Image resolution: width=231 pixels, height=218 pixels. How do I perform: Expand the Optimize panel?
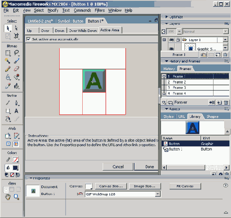167,17
